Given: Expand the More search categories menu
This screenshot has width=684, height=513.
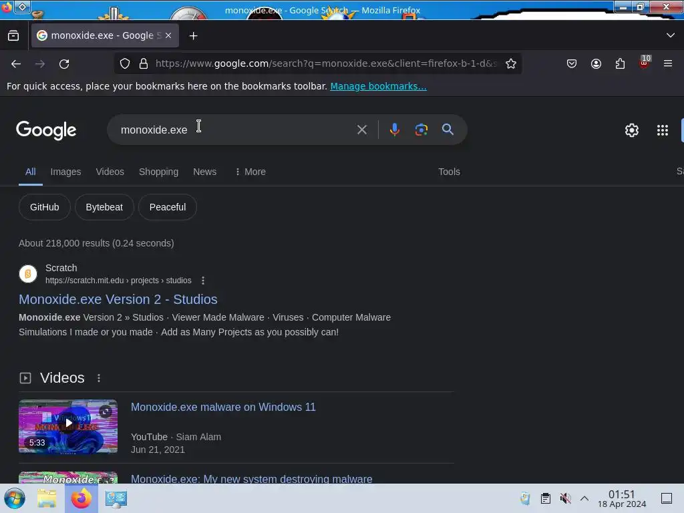Looking at the screenshot, I should [250, 172].
